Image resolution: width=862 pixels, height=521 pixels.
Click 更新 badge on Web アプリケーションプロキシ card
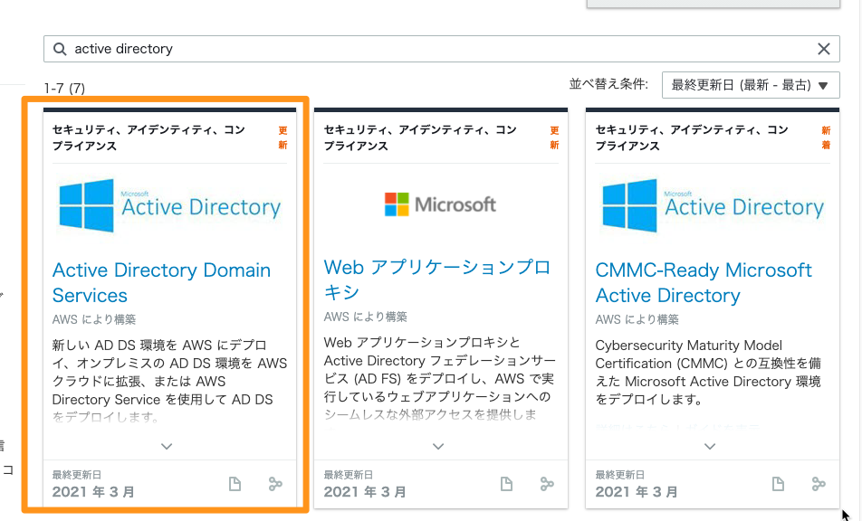[554, 137]
